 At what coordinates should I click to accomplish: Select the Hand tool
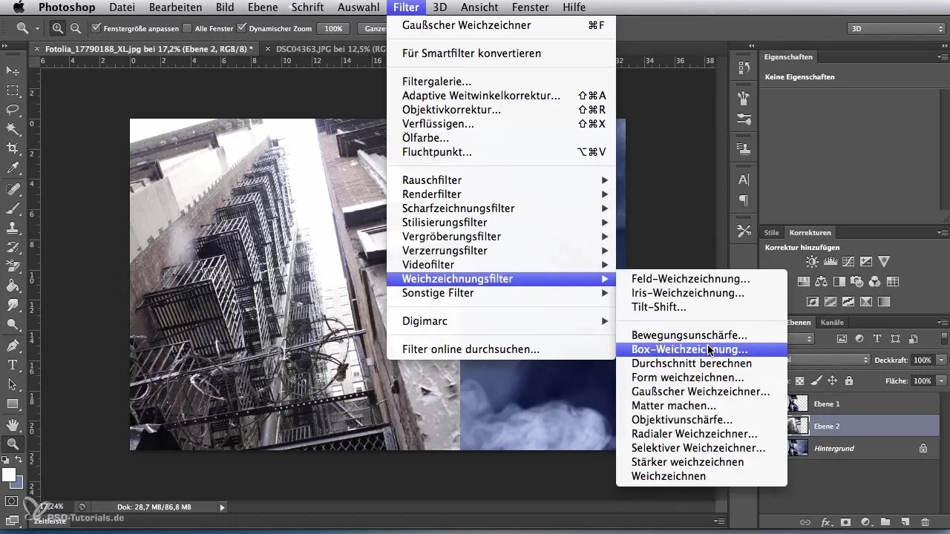pos(13,425)
